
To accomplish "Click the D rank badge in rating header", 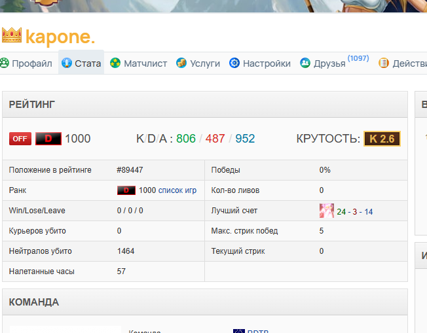I will coord(48,139).
